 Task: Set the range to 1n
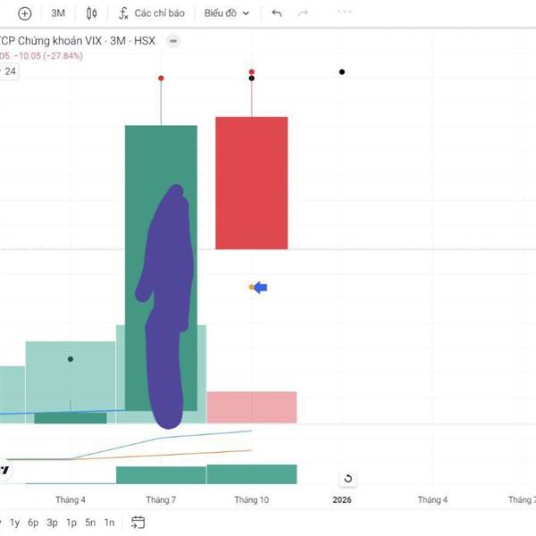tap(109, 523)
